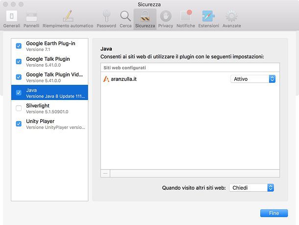Click the aranzulla.it favicon
The height and width of the screenshot is (225, 299).
pyautogui.click(x=106, y=79)
